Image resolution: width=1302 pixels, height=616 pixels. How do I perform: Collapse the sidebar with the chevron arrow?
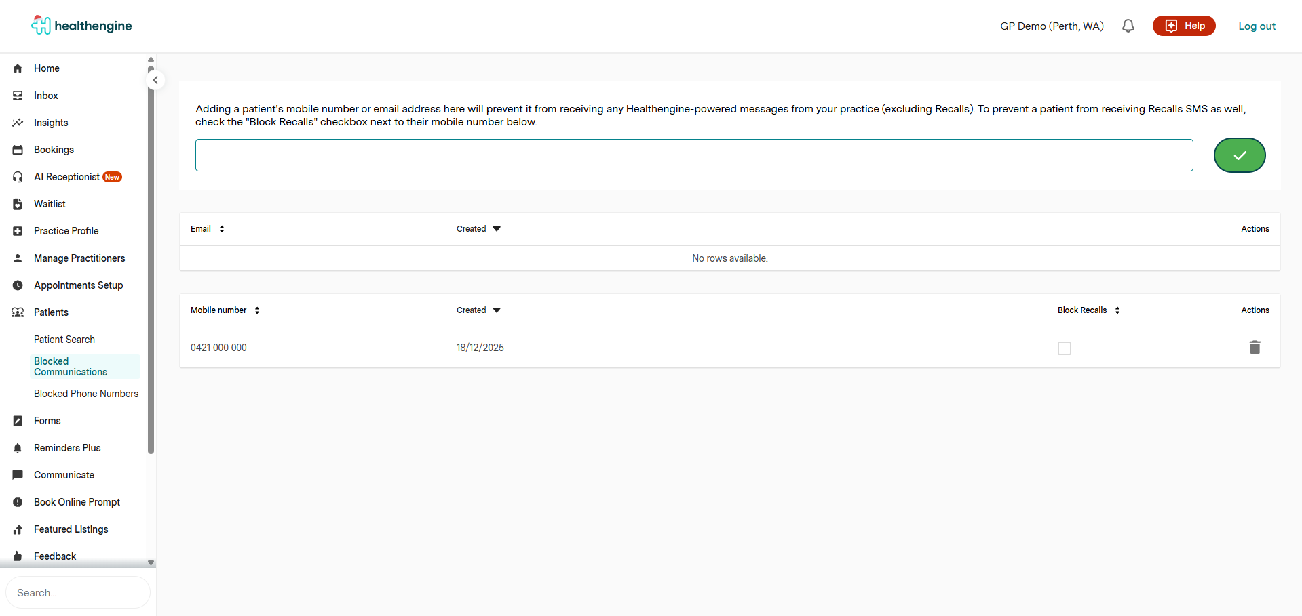(155, 80)
